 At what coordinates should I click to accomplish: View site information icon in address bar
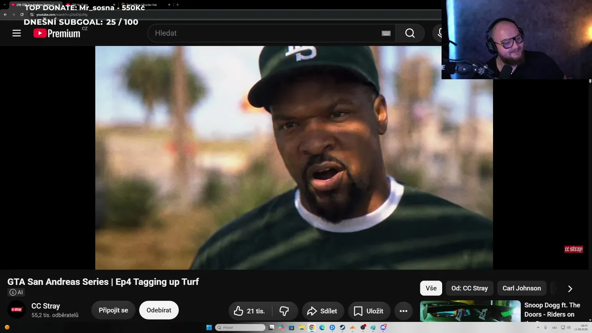[x=32, y=14]
